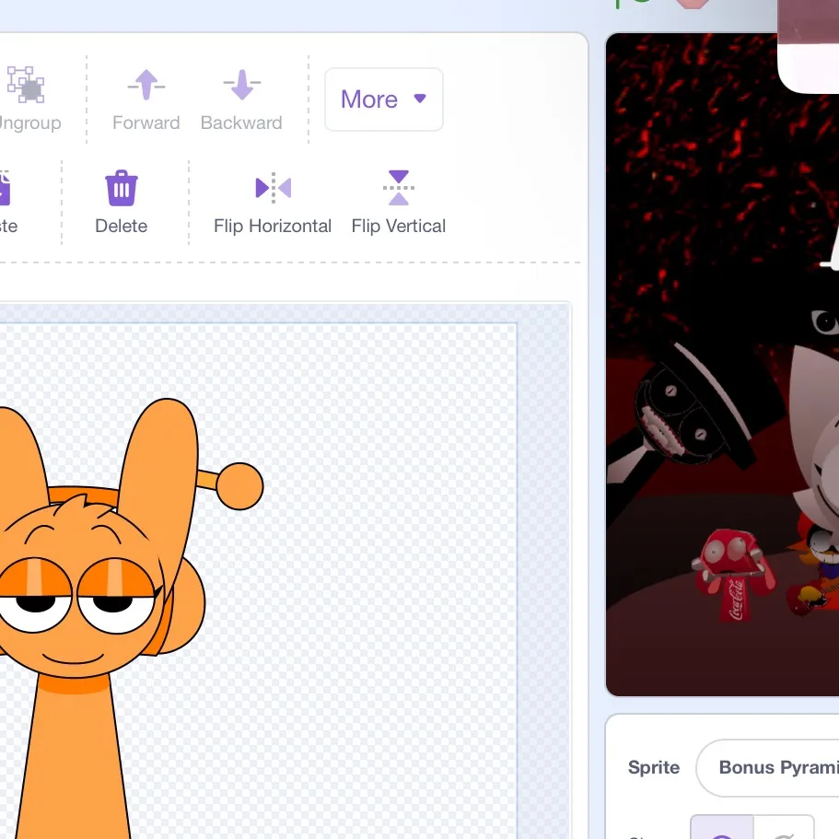Image resolution: width=839 pixels, height=839 pixels.
Task: Open the More dropdown menu
Action: coord(384,99)
